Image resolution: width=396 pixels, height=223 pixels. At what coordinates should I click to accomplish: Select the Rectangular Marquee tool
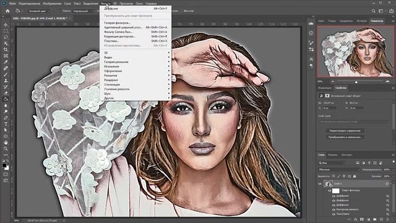pos(6,31)
